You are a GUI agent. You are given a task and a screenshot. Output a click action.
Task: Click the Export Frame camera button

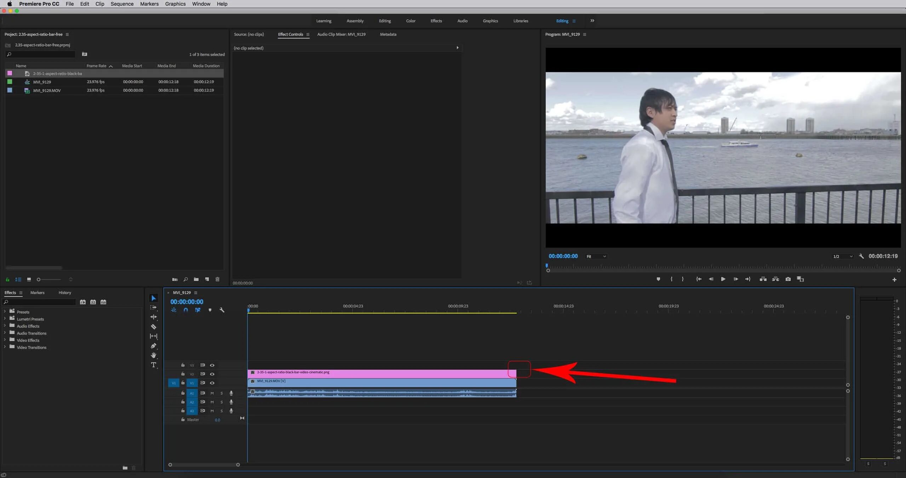(788, 279)
